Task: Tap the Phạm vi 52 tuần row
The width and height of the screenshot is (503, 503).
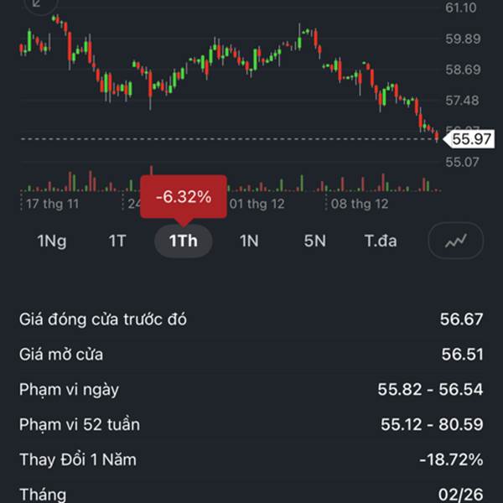Action: coord(251,424)
